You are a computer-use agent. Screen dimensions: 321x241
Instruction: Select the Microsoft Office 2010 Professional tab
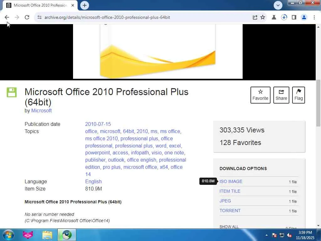tap(40, 5)
